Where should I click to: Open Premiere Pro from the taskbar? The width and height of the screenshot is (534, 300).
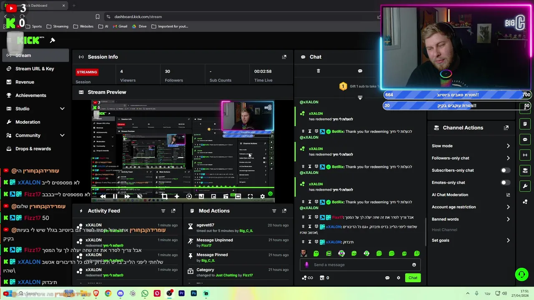tap(181, 293)
